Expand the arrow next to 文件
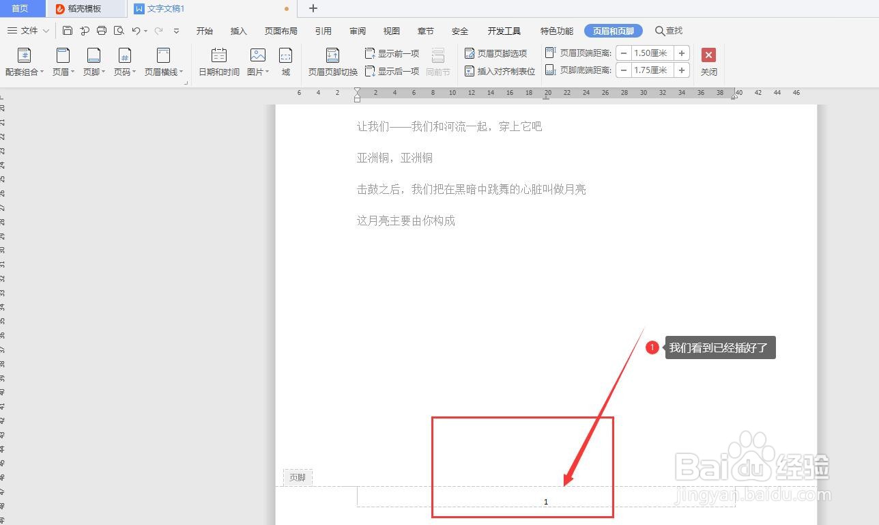Screen dimensions: 879x525 pos(46,31)
